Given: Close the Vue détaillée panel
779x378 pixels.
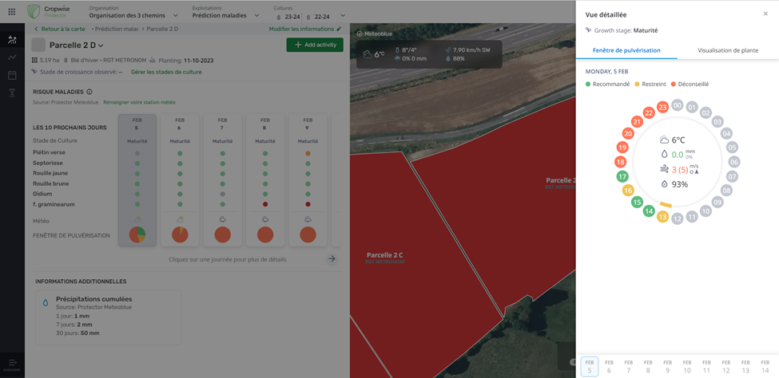Looking at the screenshot, I should click(765, 14).
